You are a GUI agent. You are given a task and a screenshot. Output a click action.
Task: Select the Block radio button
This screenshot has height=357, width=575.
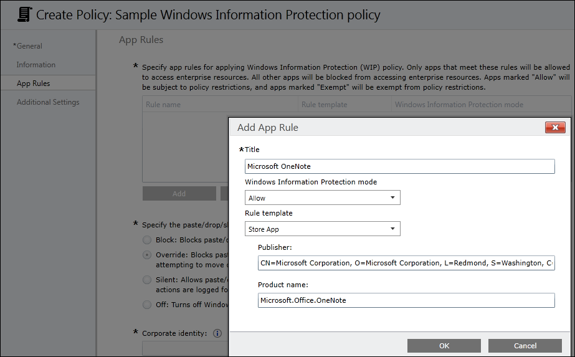tap(146, 240)
